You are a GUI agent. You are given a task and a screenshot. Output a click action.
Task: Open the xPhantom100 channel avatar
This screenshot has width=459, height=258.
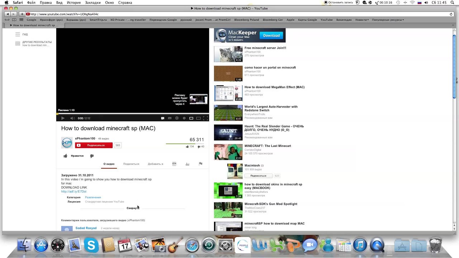(x=67, y=143)
